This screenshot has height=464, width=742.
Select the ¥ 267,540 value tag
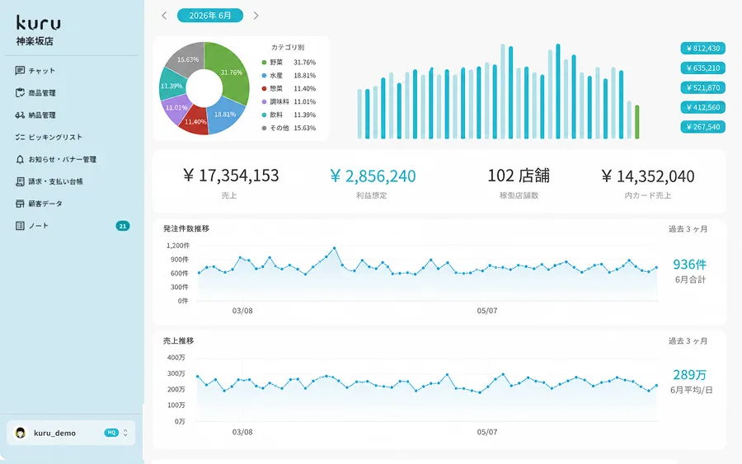[702, 127]
